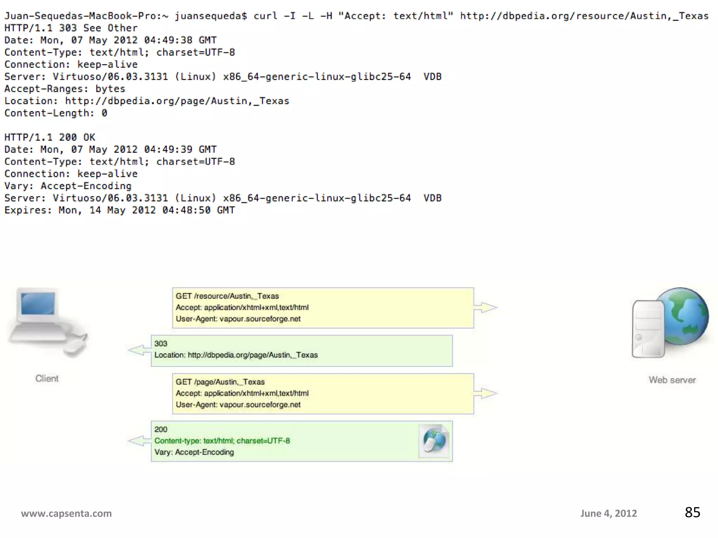Click the June 4, 2012 date footer
Viewport: 718px width, 538px height.
click(608, 513)
